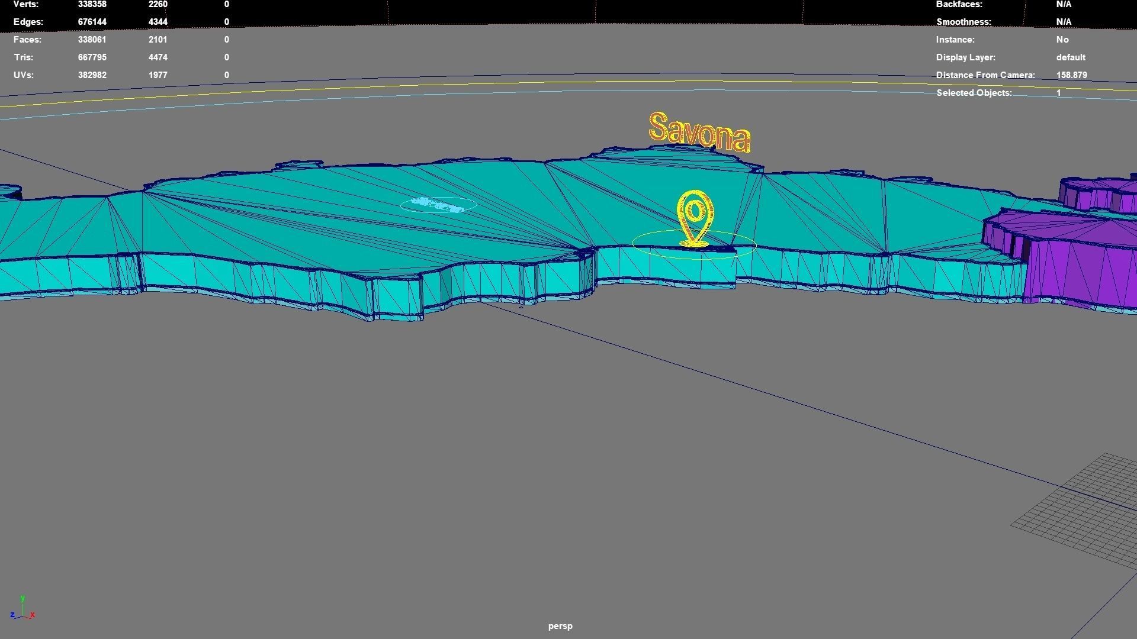Click the persp camera name label

[x=560, y=626]
